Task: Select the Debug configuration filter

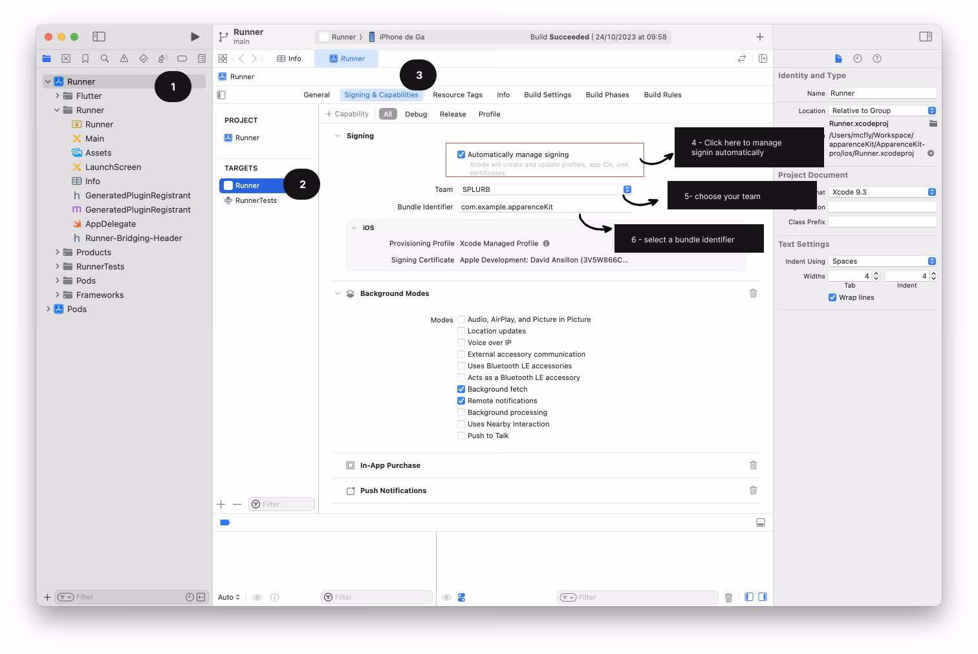Action: [x=416, y=114]
